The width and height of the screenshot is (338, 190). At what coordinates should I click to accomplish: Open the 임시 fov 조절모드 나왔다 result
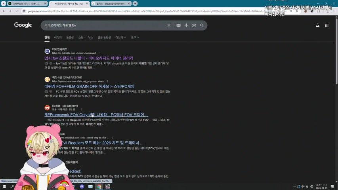89,58
